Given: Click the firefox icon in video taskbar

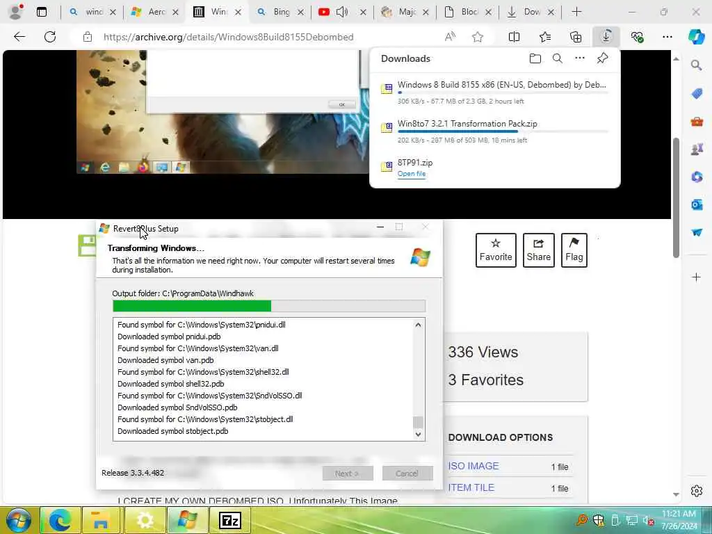Looking at the screenshot, I should [x=143, y=167].
